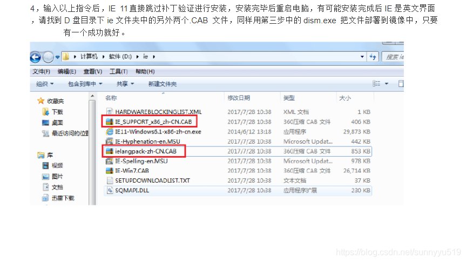Click the 26,714 KB size cell
The image size is (466, 262).
click(x=356, y=171)
